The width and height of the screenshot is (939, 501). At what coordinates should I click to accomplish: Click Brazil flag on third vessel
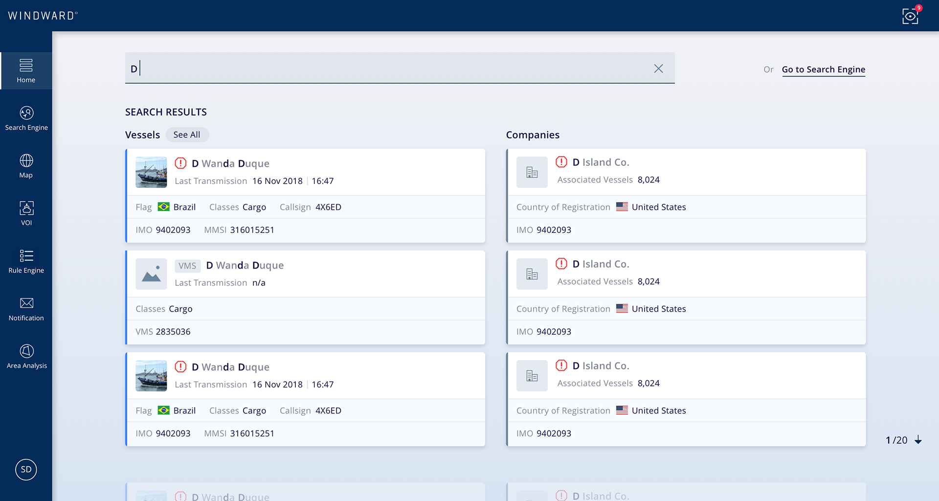(164, 410)
